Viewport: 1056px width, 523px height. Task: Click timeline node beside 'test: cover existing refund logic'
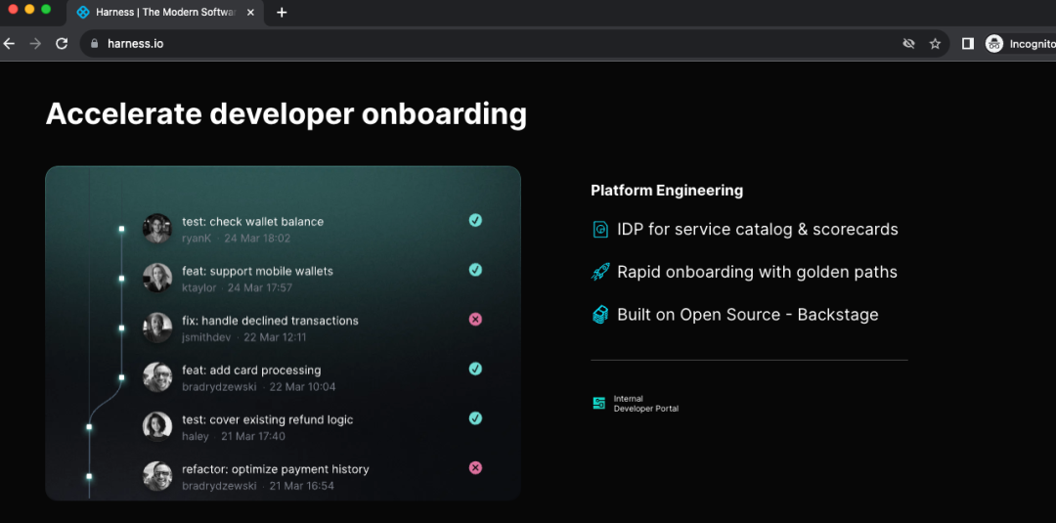[x=90, y=427]
